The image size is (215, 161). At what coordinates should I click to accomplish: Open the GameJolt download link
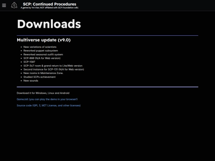click(47, 99)
